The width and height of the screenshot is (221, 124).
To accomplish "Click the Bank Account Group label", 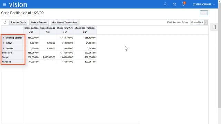I will (177, 22).
